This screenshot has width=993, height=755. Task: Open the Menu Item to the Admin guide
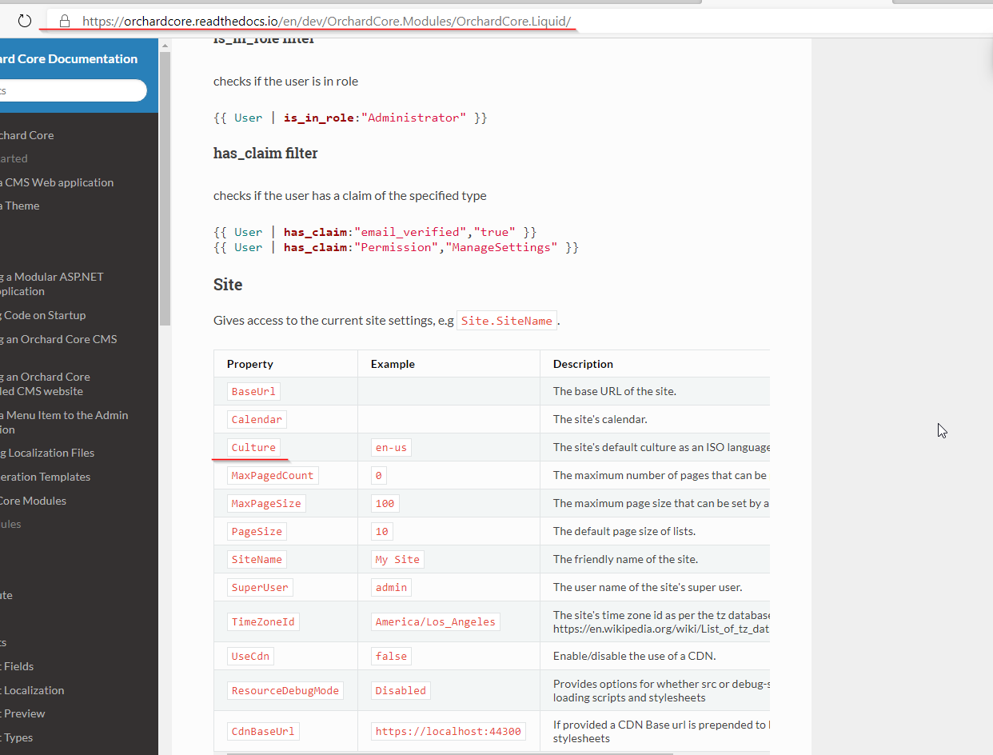66,421
